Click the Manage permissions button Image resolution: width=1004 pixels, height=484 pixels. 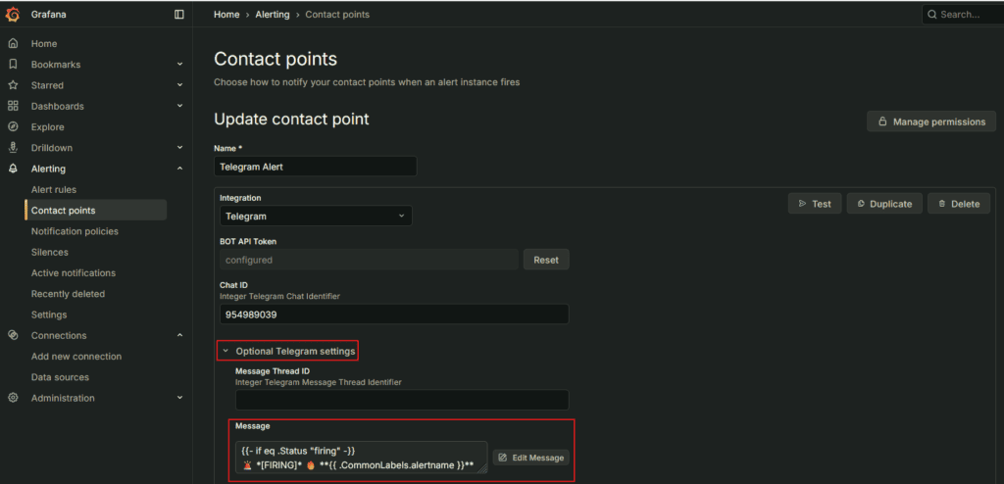(x=931, y=121)
